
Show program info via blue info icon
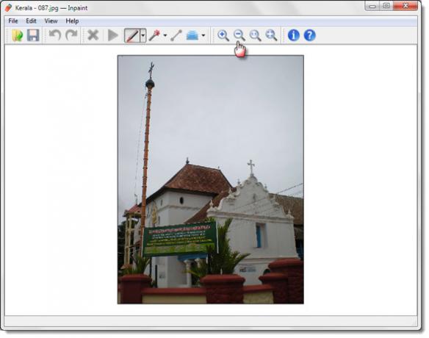pos(293,35)
